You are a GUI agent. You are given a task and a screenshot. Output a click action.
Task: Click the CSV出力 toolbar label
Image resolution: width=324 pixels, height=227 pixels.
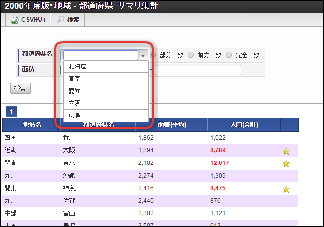click(33, 20)
